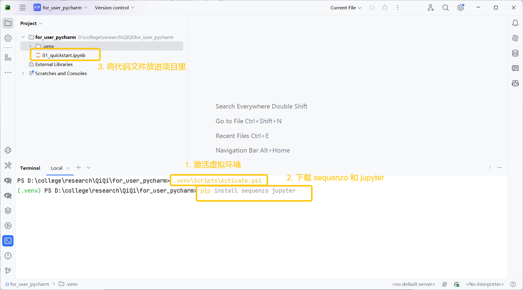The height and width of the screenshot is (290, 523).
Task: Open the Services tool window icon
Action: [8, 226]
